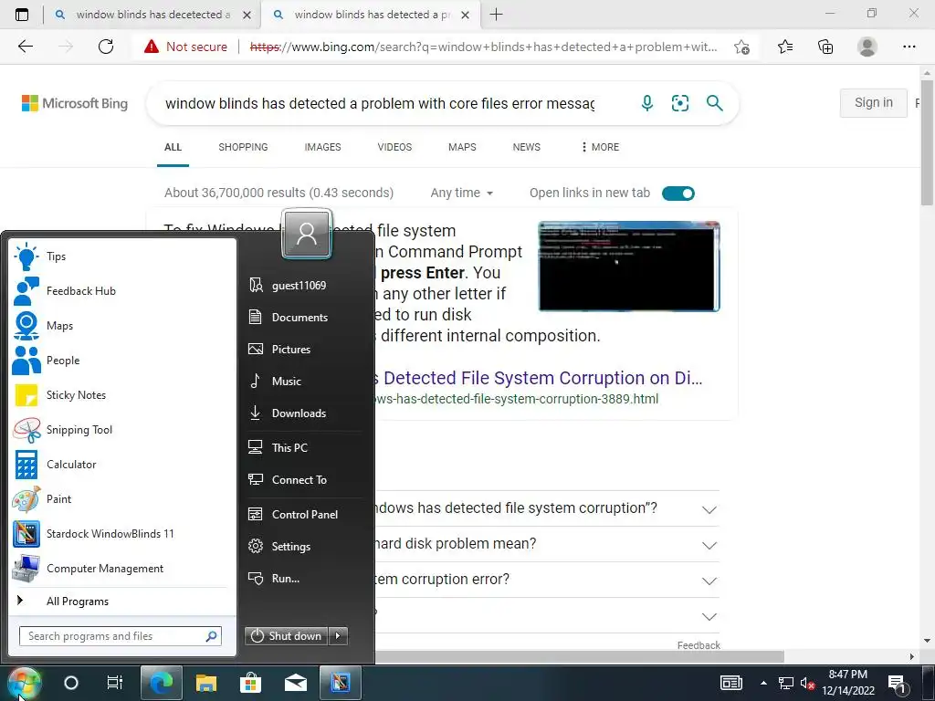Open Edge Settings and more menu
This screenshot has width=935, height=701.
click(909, 47)
